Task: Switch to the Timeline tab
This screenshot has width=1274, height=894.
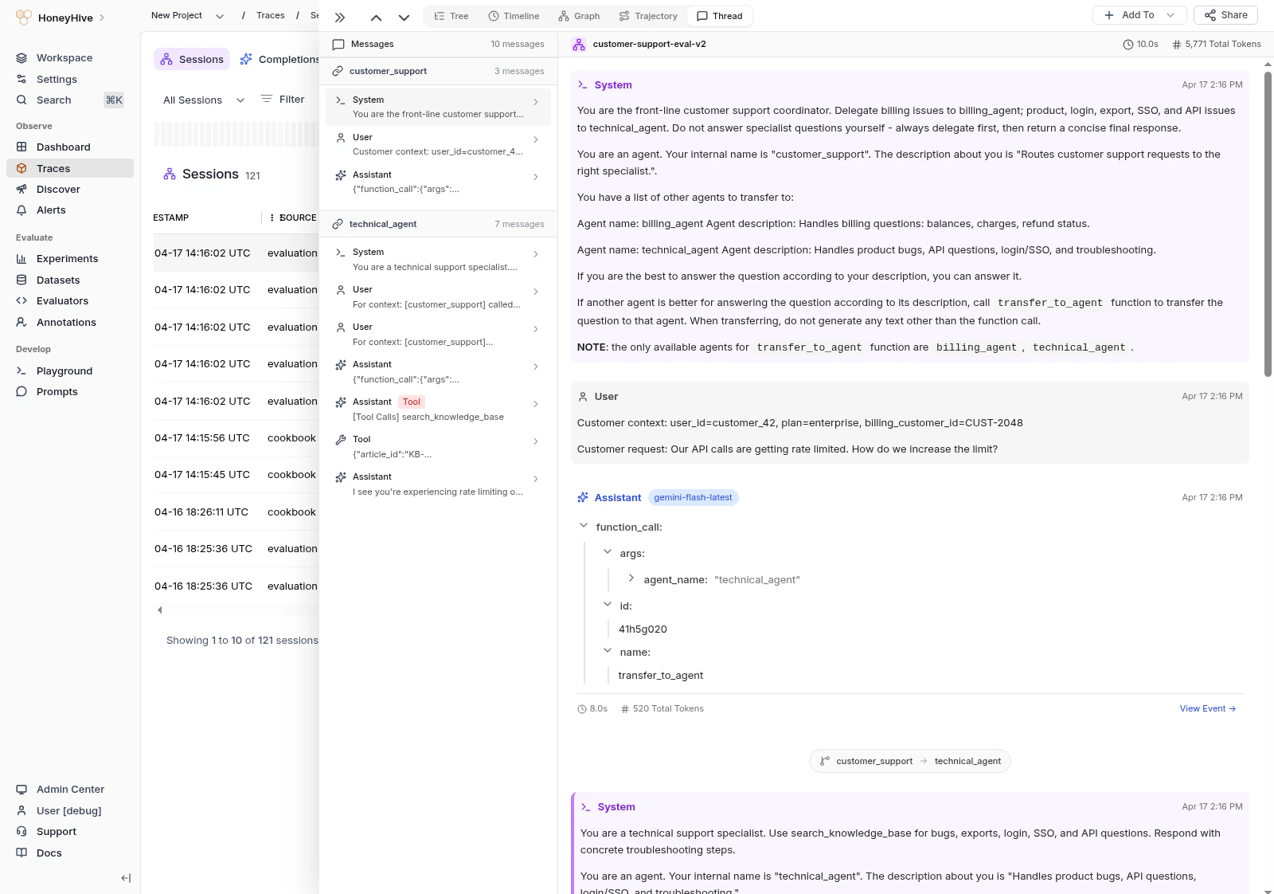Action: point(514,16)
